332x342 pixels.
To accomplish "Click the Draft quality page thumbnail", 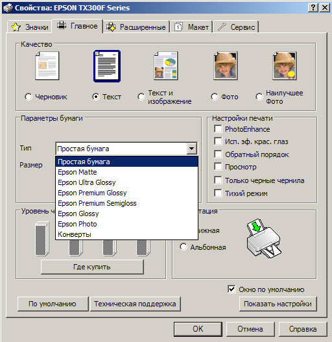I will click(x=47, y=66).
